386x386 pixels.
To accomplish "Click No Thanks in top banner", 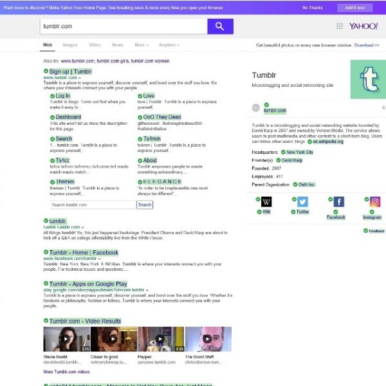I will pos(313,8).
